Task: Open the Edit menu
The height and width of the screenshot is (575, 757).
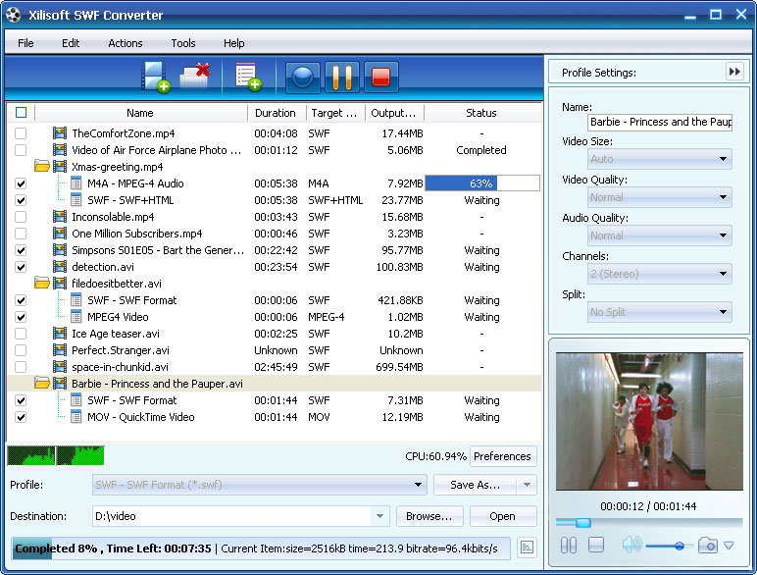Action: (x=71, y=43)
